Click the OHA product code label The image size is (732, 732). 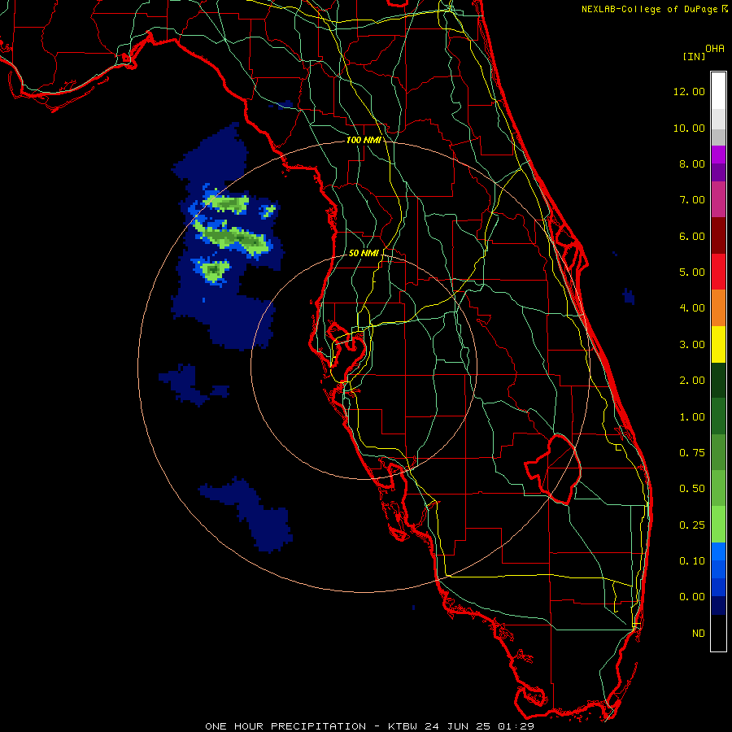(x=715, y=49)
